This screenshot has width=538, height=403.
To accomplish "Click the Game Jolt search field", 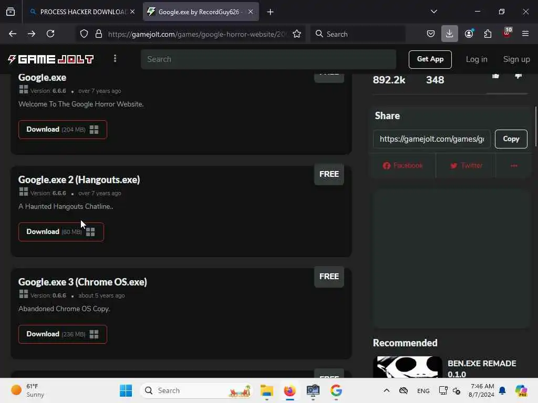I will click(268, 59).
